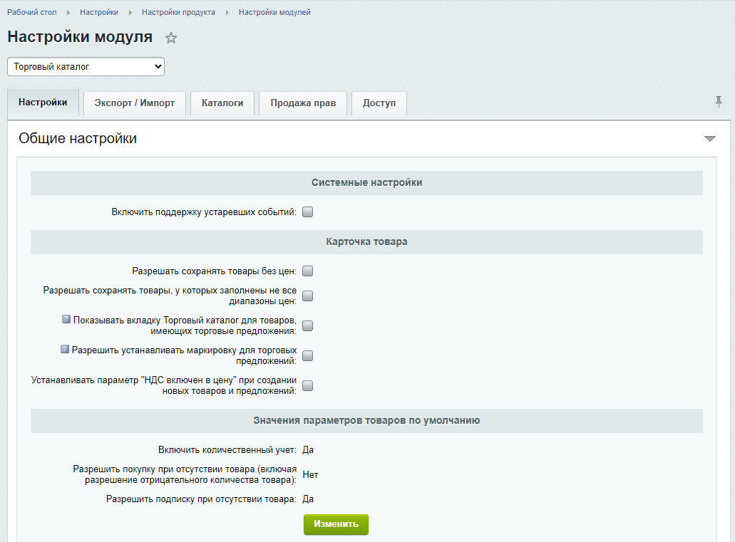Click label Разрешать сохранять товары без цен
This screenshot has height=542, width=735.
(x=214, y=271)
